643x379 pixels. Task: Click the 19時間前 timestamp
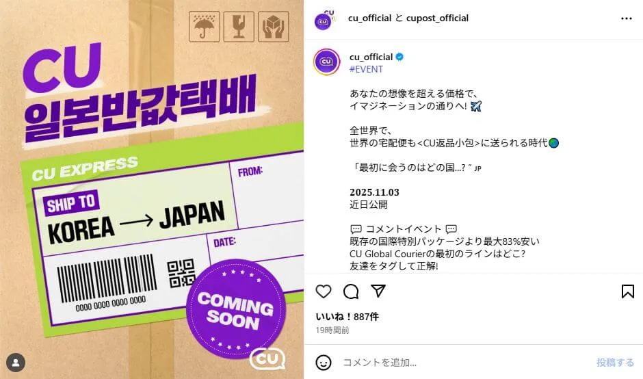(332, 330)
